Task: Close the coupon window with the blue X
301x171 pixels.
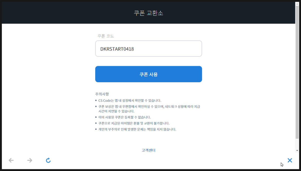Action: click(290, 160)
